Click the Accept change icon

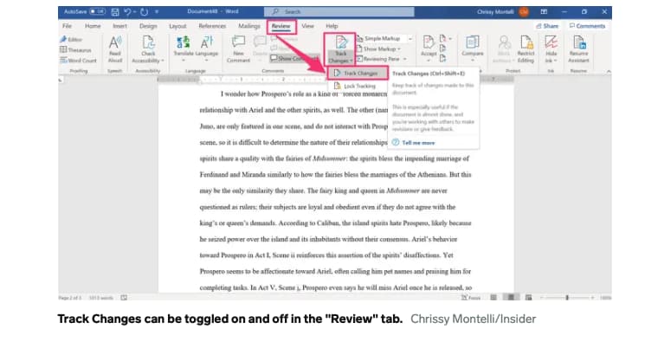429,42
